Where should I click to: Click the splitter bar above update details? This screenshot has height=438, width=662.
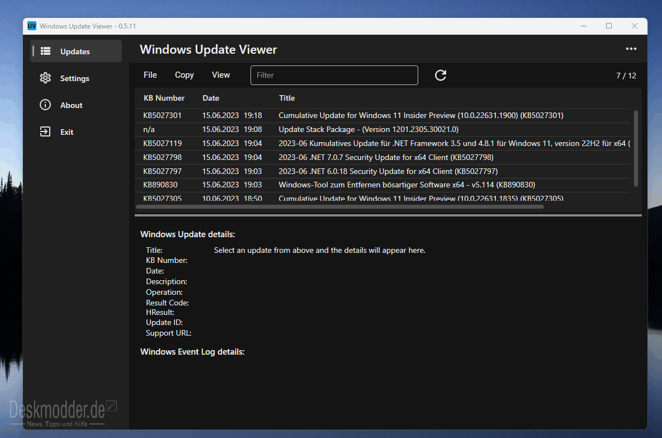[x=388, y=215]
